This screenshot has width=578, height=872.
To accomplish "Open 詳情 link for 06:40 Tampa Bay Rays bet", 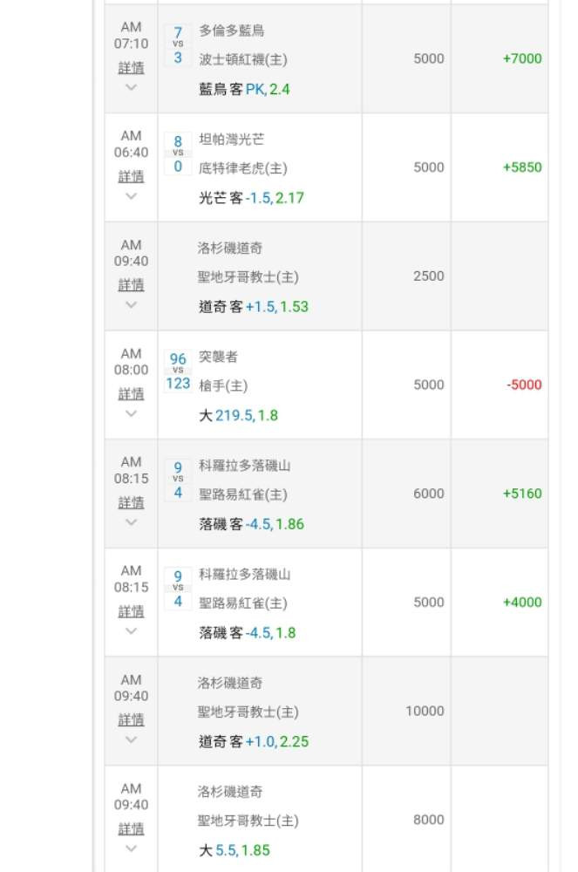I will click(x=131, y=176).
